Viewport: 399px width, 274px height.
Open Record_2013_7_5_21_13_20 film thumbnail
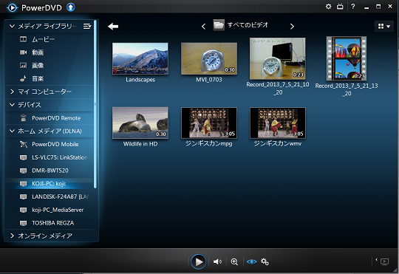pyautogui.click(x=347, y=58)
